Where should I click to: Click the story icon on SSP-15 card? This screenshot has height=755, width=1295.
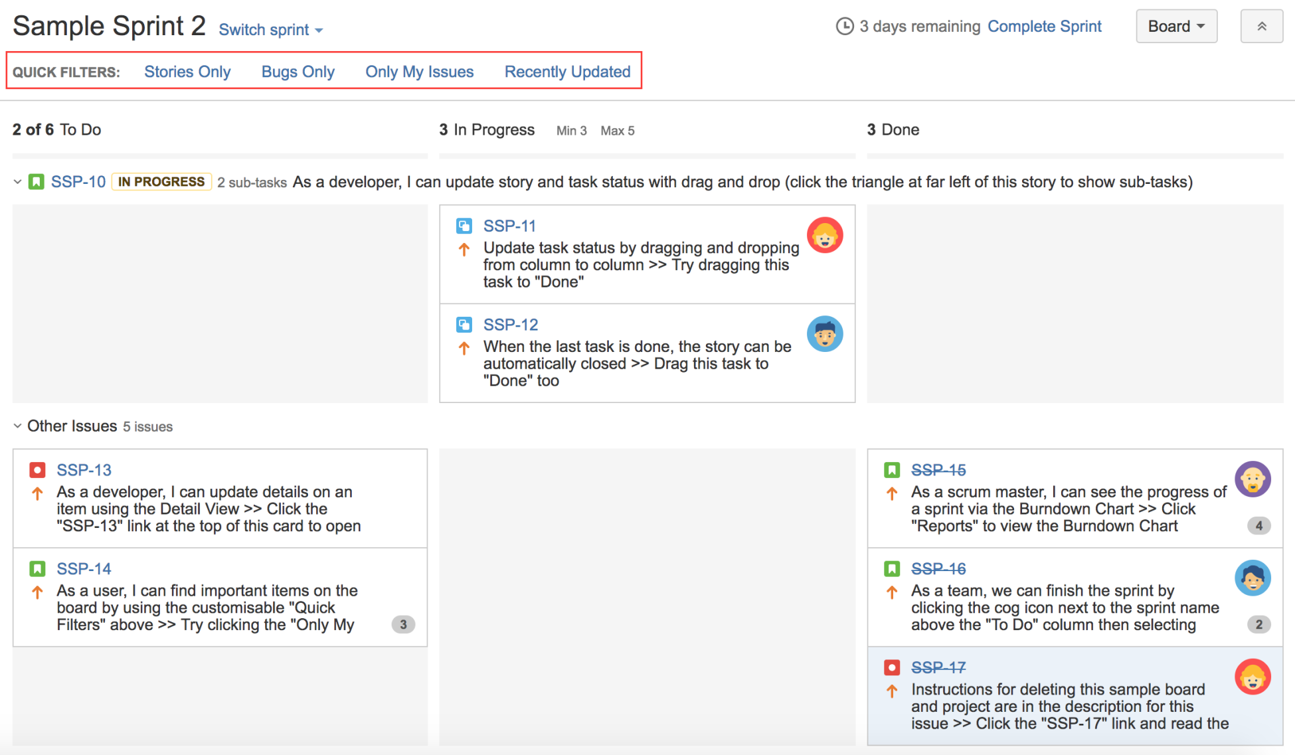892,470
